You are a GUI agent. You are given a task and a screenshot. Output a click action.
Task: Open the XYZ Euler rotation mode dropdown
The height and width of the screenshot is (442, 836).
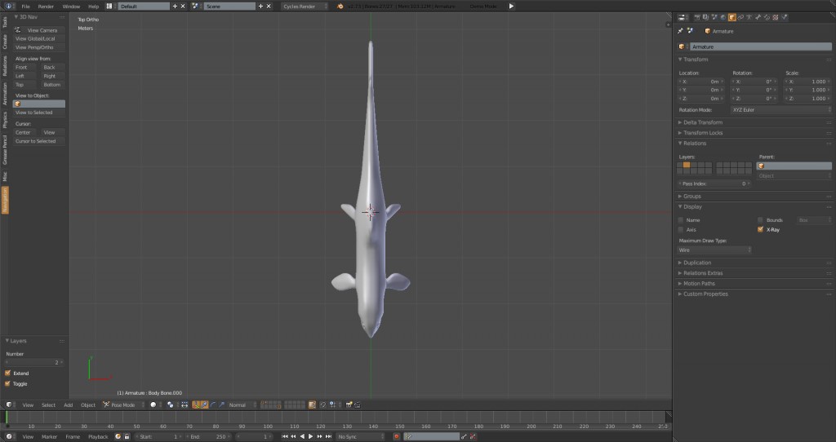[781, 110]
